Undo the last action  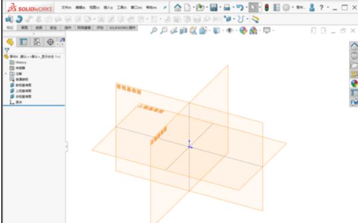click(x=240, y=8)
